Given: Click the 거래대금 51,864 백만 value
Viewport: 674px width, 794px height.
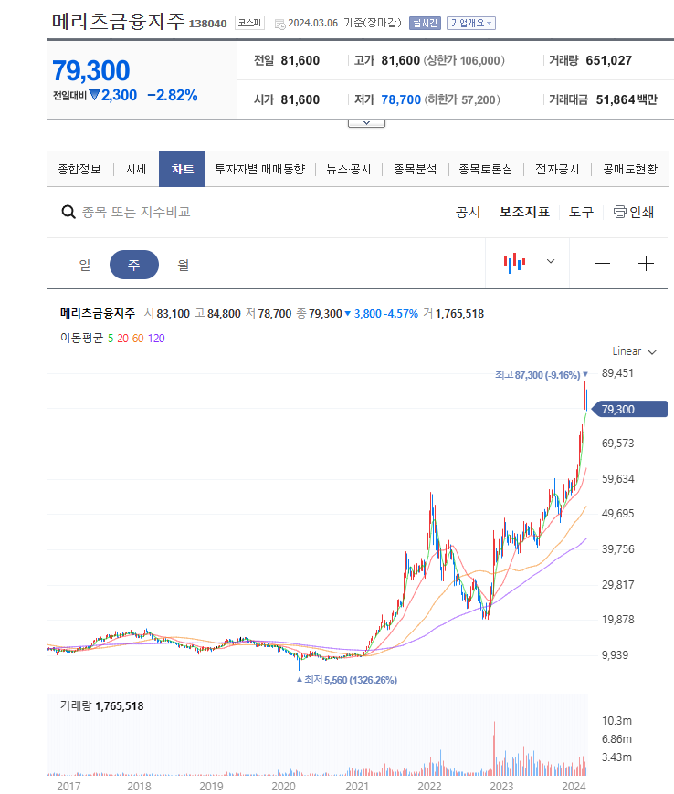Looking at the screenshot, I should pos(627,99).
